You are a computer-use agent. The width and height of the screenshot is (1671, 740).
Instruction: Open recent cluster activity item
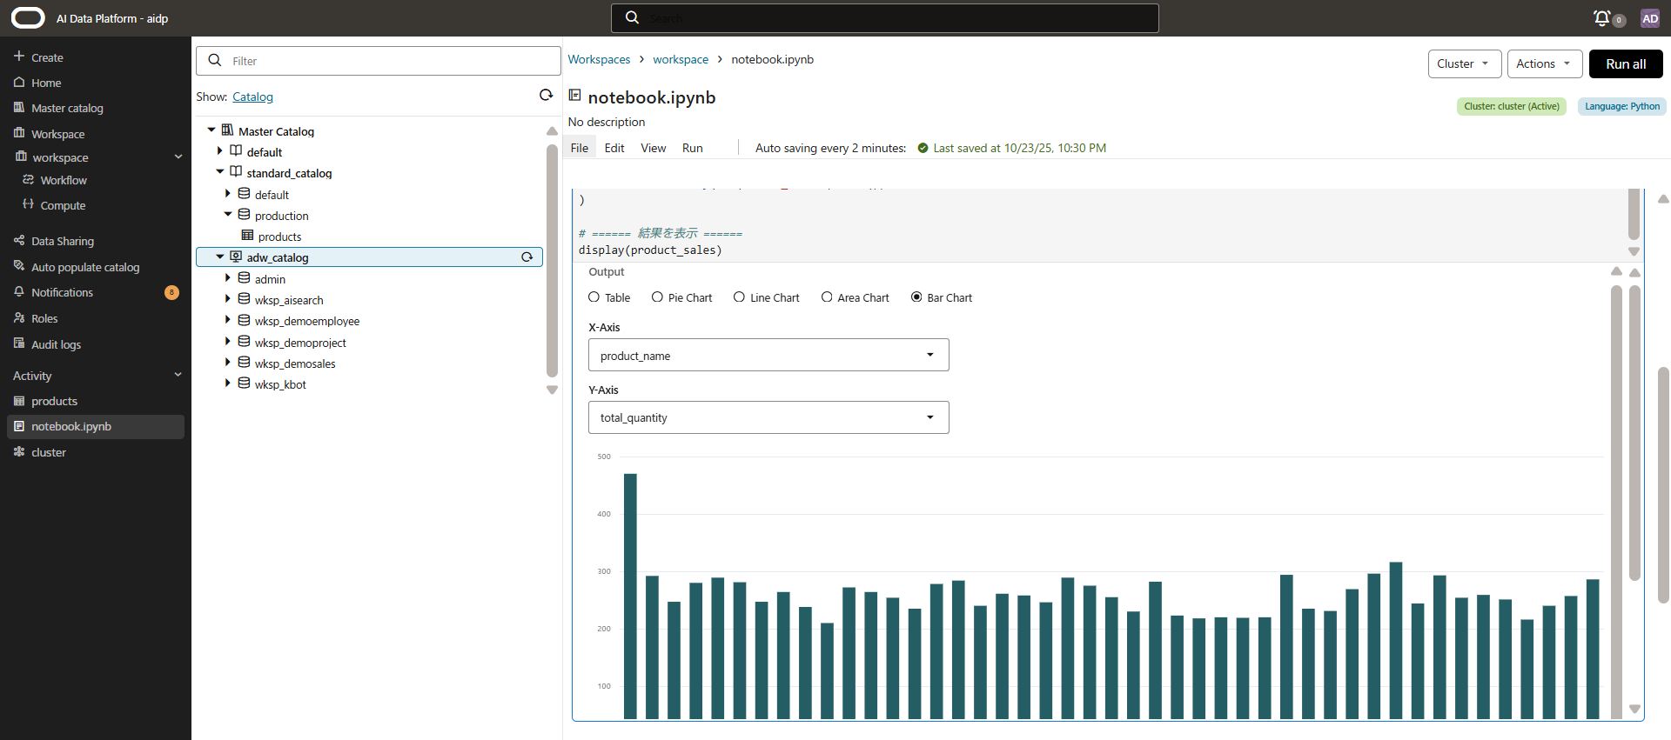49,452
